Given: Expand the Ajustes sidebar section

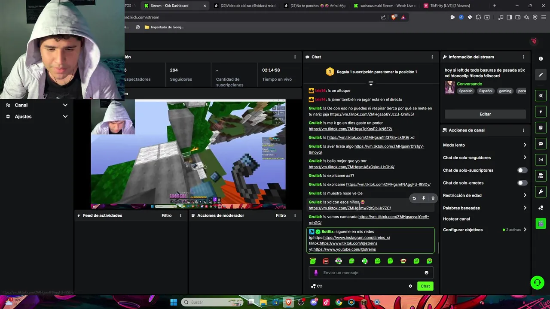Looking at the screenshot, I should click(37, 117).
